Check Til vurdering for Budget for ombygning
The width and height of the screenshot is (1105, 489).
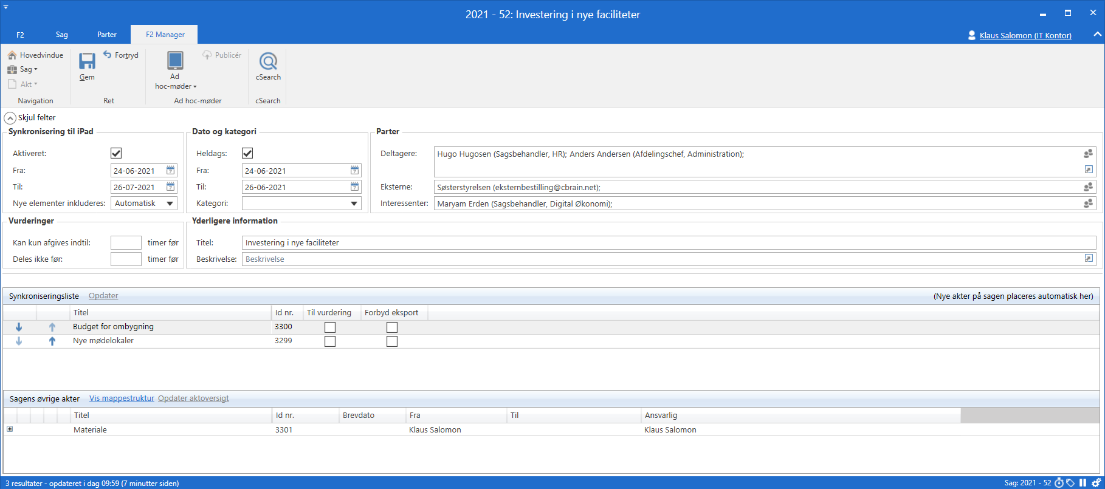tap(330, 327)
